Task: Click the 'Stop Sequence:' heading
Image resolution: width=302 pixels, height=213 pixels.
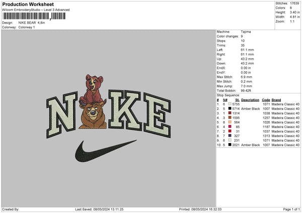Action: pos(228,95)
